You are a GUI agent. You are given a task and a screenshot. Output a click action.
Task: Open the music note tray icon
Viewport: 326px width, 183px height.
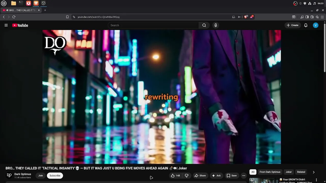(x=315, y=3)
